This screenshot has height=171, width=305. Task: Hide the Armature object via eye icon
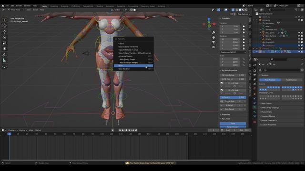click(299, 20)
